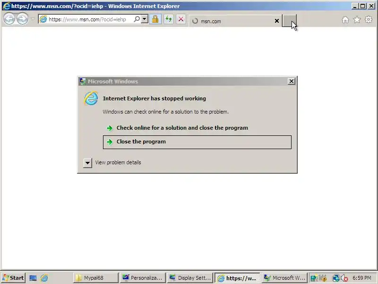Switch to Microsoft Windows taskbar button
The height and width of the screenshot is (284, 378).
click(x=285, y=278)
